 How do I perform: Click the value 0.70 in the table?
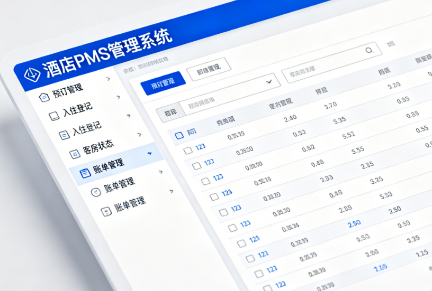click(x=330, y=105)
